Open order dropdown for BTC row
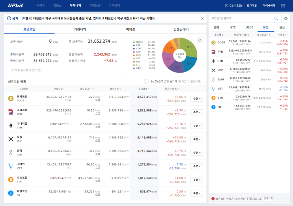The width and height of the screenshot is (293, 206). coord(197,180)
